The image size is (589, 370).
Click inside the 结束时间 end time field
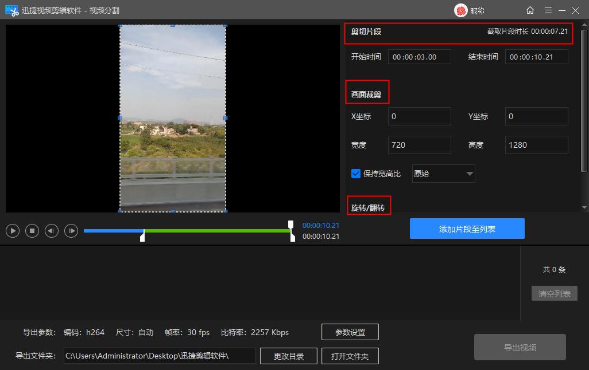(536, 56)
